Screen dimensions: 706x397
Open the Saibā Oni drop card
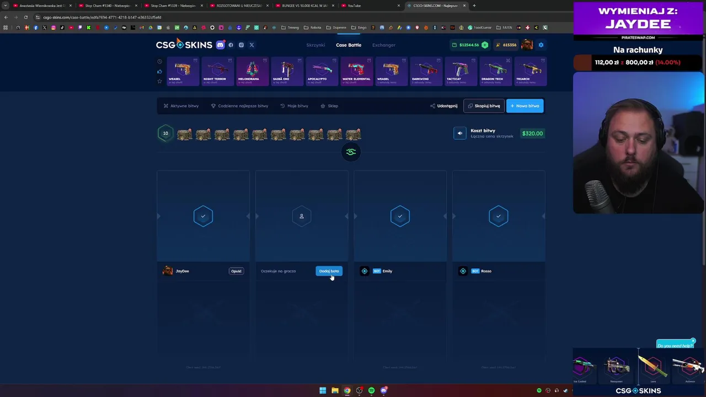[287, 72]
